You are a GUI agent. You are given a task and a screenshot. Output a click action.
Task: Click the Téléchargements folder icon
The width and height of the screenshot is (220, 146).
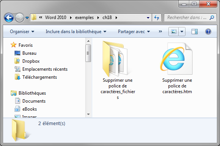pyautogui.click(x=17, y=77)
